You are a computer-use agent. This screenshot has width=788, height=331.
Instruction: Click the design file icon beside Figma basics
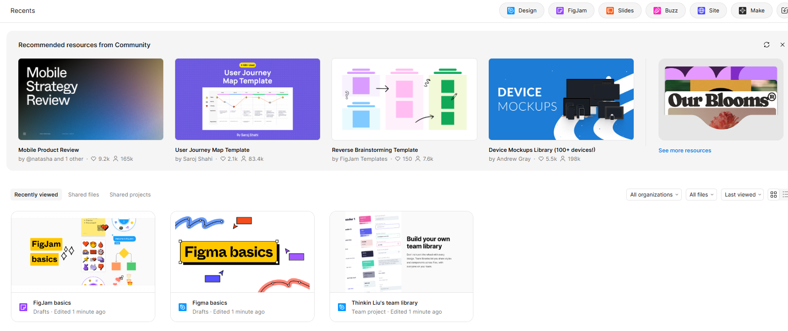183,307
